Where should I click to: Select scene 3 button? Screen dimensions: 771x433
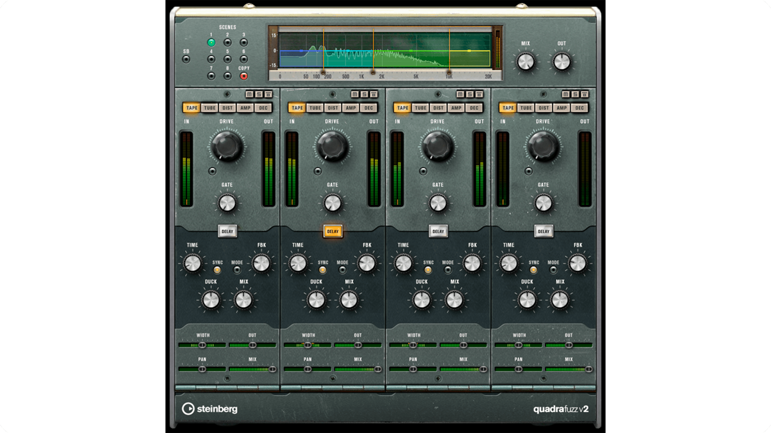point(244,42)
